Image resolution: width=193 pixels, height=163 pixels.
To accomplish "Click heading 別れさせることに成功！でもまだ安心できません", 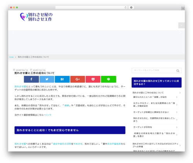I will (70, 130).
